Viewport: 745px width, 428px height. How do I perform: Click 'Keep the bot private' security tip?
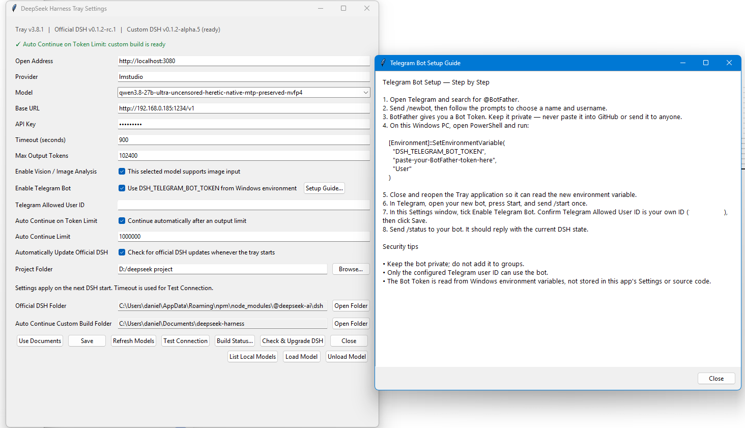click(x=453, y=264)
